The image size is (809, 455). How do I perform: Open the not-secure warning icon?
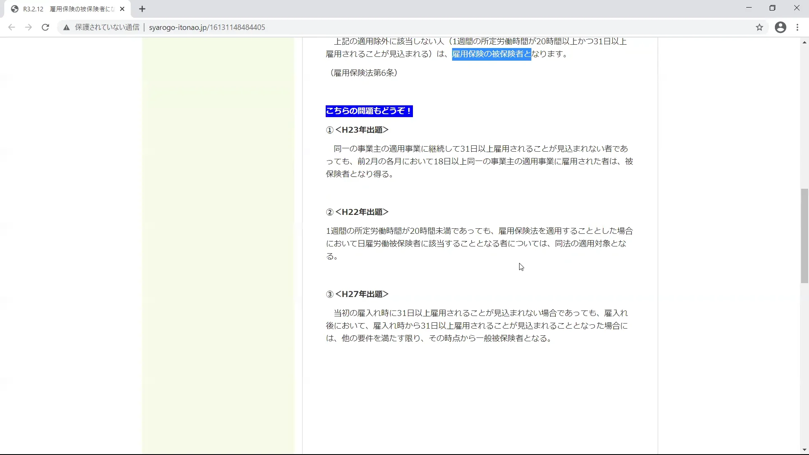pos(66,27)
